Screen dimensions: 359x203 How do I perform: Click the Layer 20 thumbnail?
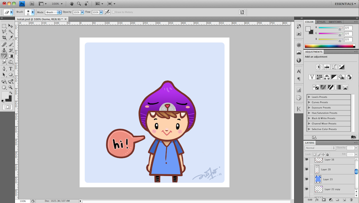pos(317,169)
